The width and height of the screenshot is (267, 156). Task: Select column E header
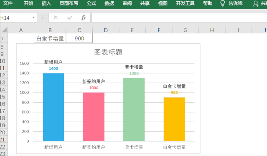click(132, 30)
